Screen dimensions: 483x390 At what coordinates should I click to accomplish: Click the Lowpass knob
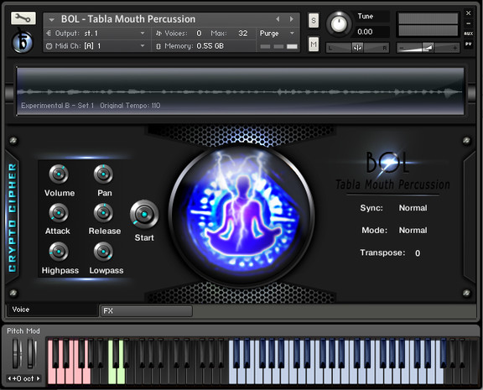pos(103,252)
